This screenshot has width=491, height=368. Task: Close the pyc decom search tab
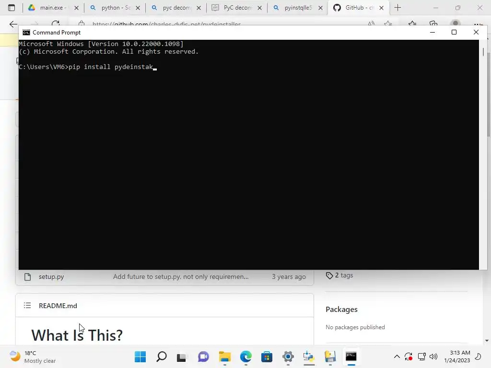tap(199, 8)
